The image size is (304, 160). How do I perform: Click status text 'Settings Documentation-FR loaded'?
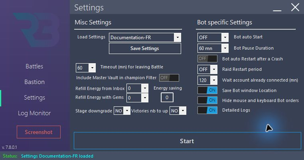click(x=57, y=156)
